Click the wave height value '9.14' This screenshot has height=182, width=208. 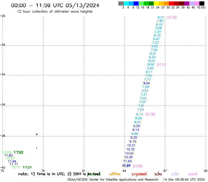coord(136,130)
